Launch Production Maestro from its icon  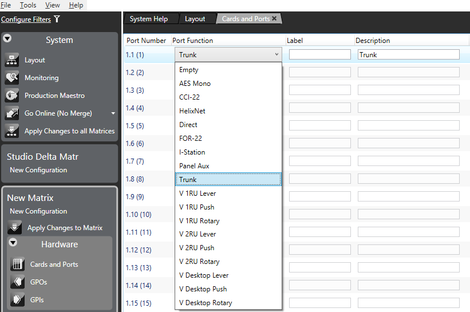[x=12, y=96]
